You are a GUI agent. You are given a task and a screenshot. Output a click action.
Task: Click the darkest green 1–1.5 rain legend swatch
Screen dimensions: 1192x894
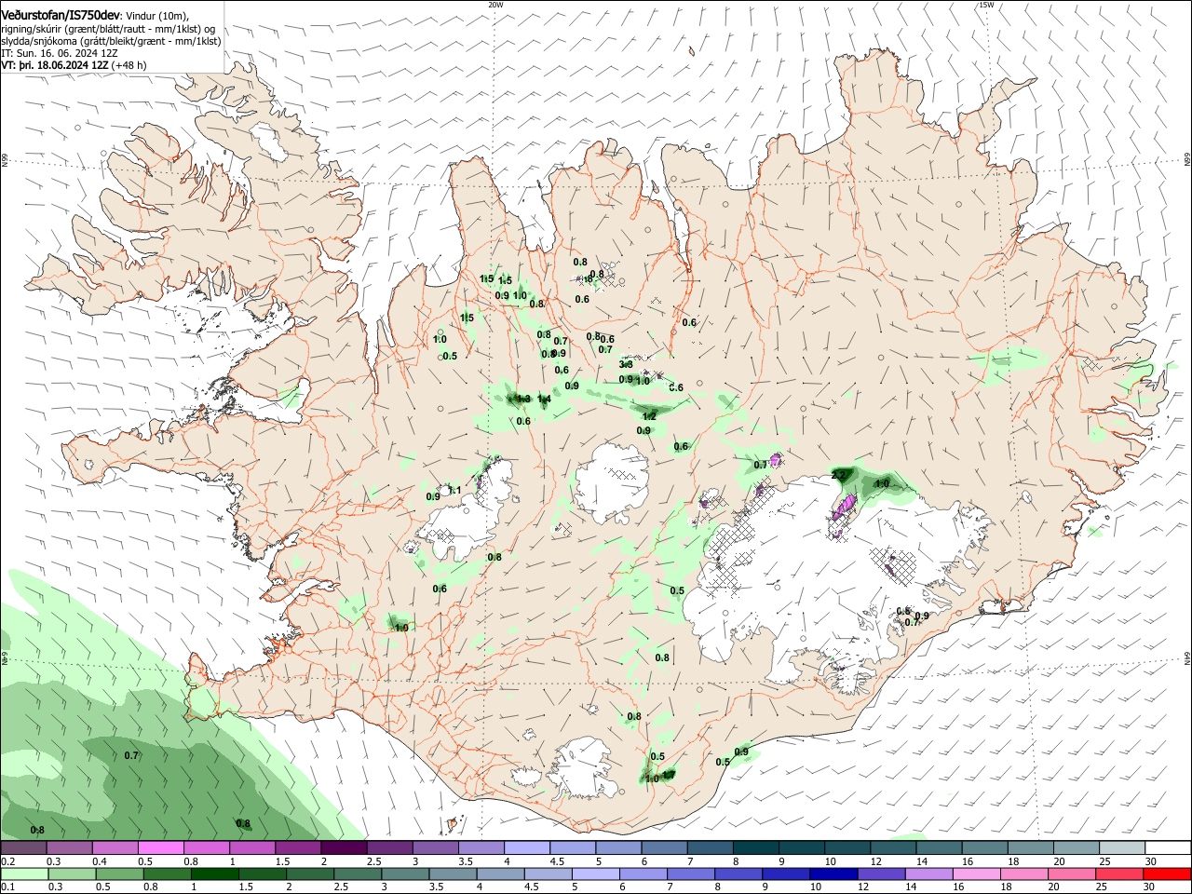(214, 874)
